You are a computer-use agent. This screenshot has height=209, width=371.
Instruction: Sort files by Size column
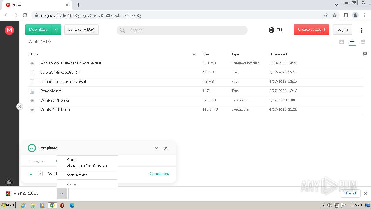tap(206, 54)
